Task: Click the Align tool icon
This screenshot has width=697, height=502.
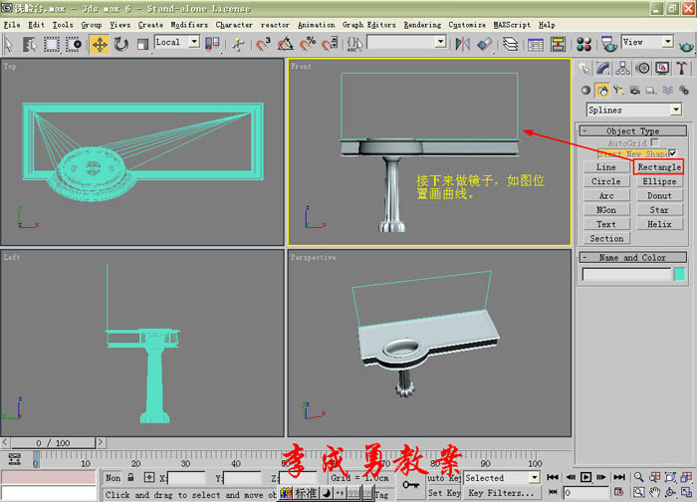Action: (x=485, y=44)
